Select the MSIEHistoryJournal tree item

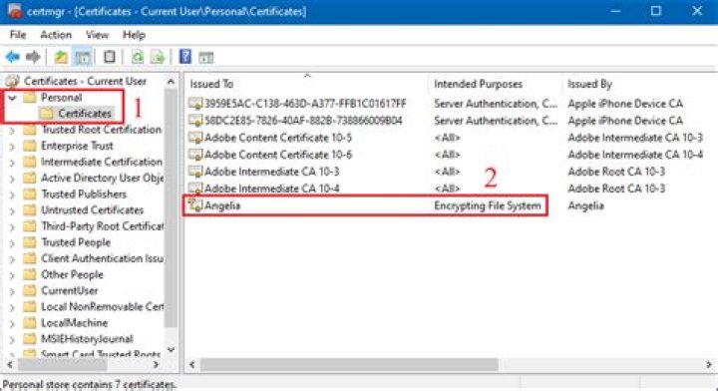(x=87, y=339)
